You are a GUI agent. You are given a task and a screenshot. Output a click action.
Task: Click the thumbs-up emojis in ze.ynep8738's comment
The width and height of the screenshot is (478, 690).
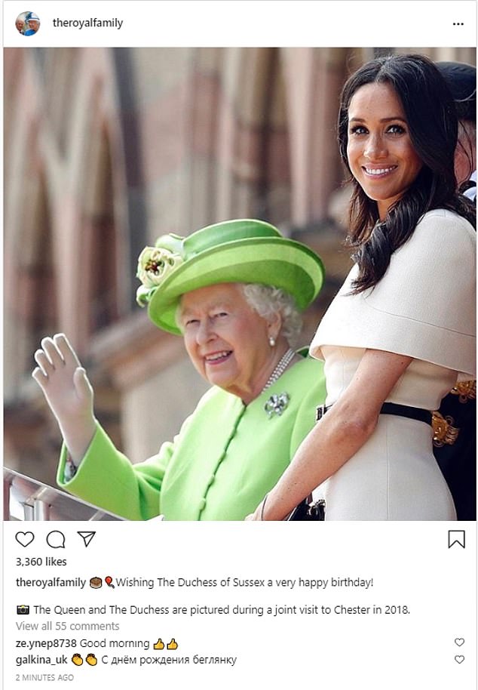(166, 644)
